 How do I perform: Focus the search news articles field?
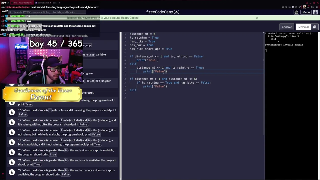[47, 12]
